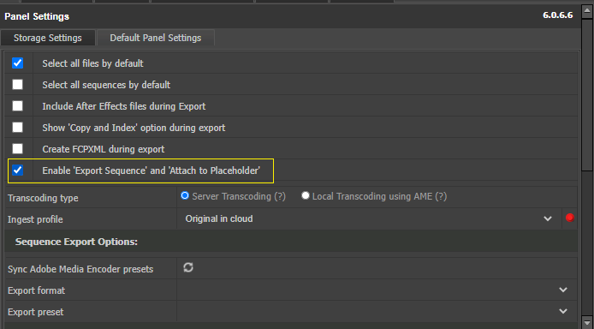594x329 pixels.
Task: Click the 'Export preset' label
Action: (x=36, y=312)
